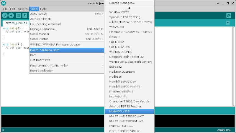Image resolution: width=236 pixels, height=133 pixels.
Task: Select XinaBox CW02 board
Action: 129,12
